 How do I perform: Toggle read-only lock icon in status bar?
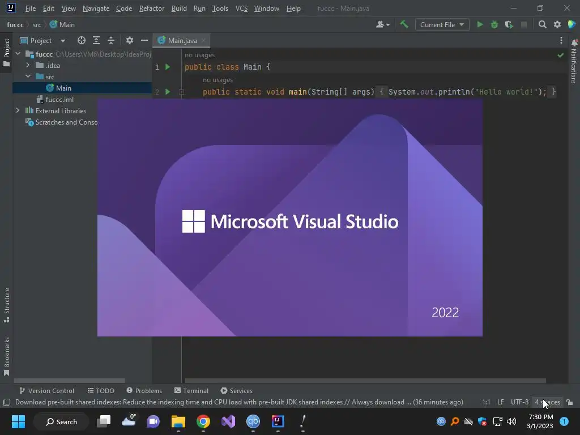click(570, 402)
